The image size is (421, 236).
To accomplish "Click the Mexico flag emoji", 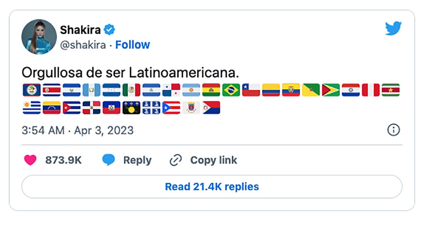I will click(x=131, y=90).
